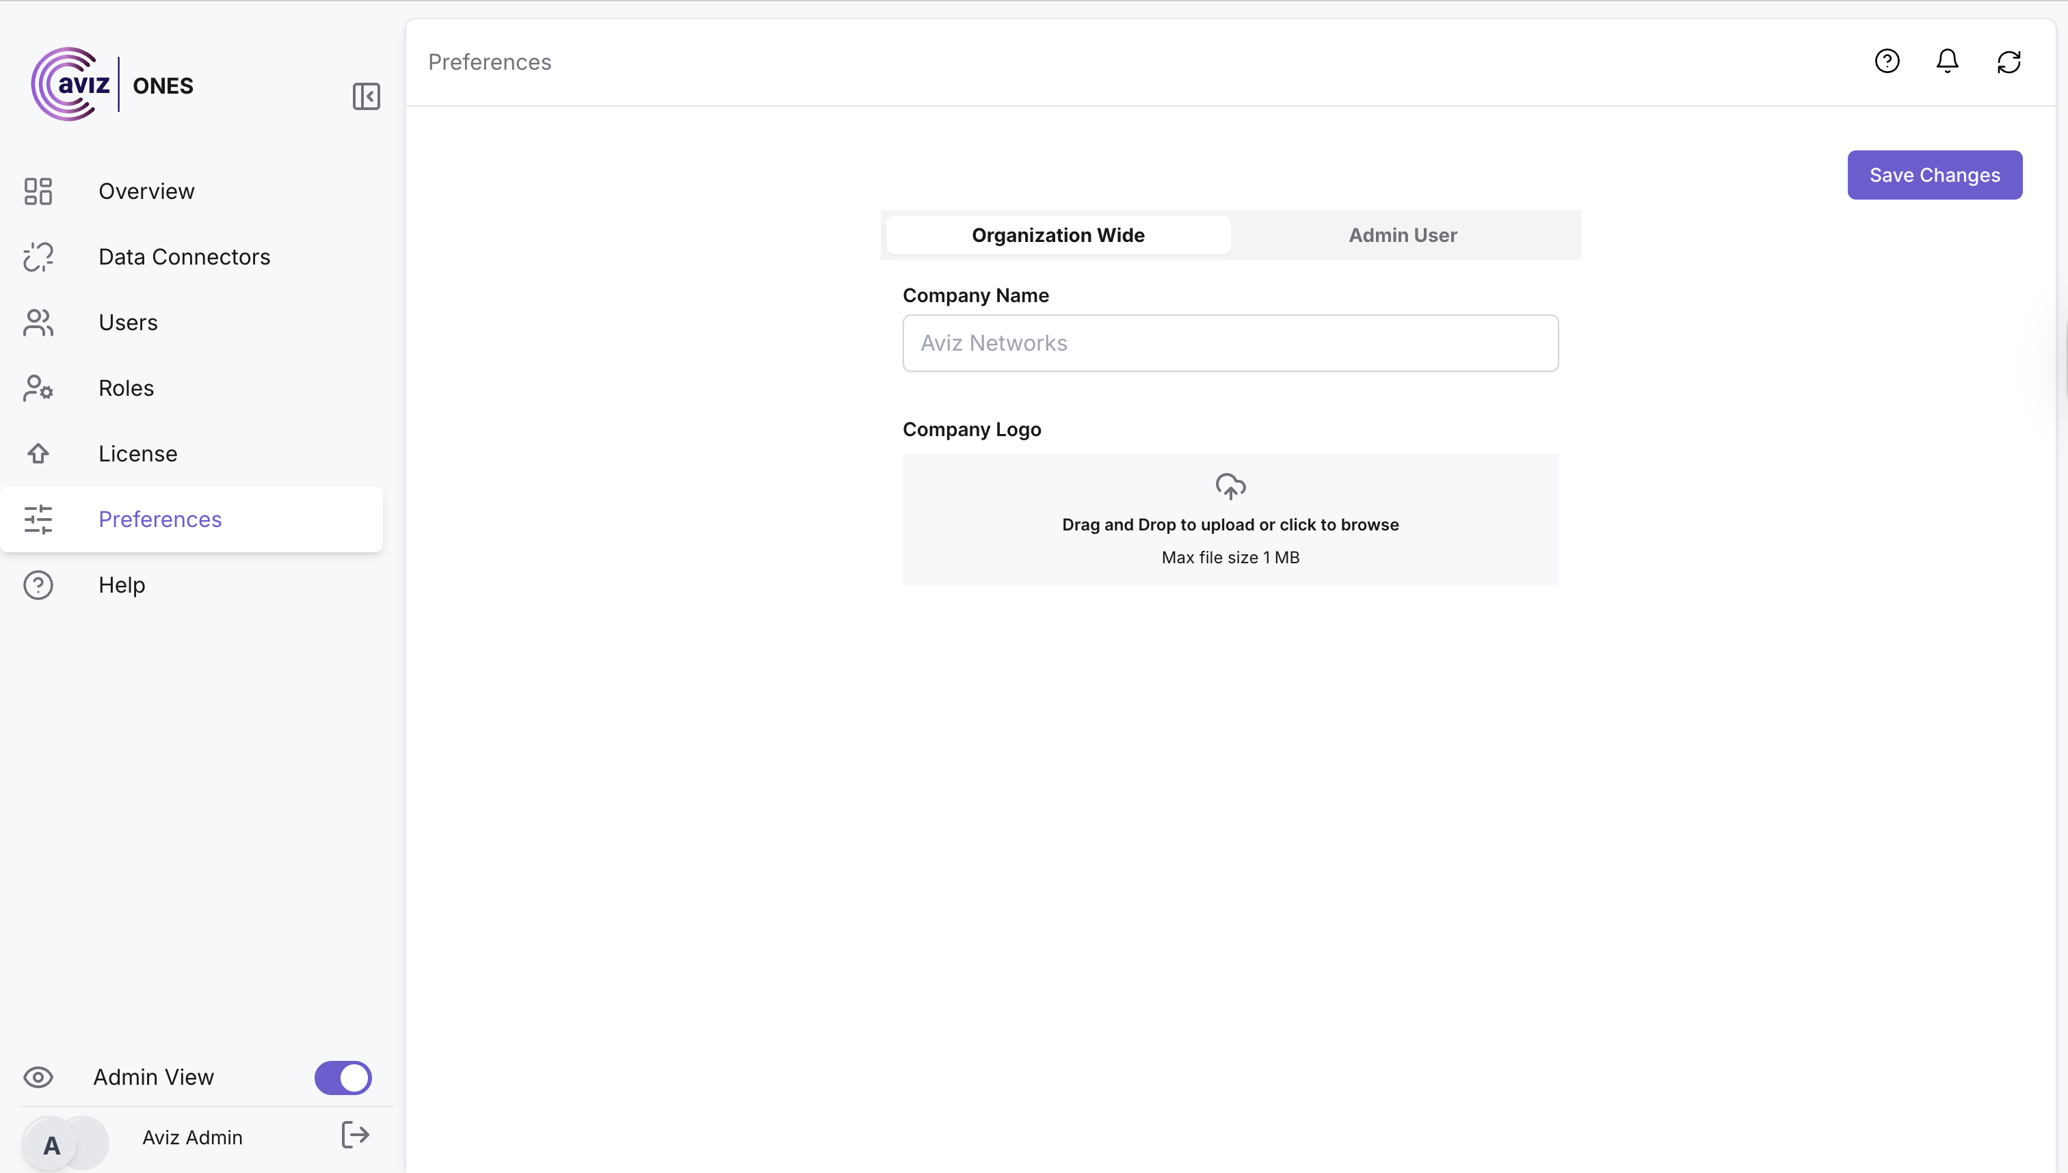Switch to the Admin User tab

(x=1403, y=235)
